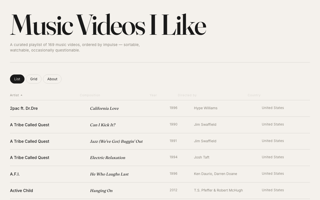Open the Electric Relaxation video
Viewport: 320px width, 200px height.
[107, 157]
